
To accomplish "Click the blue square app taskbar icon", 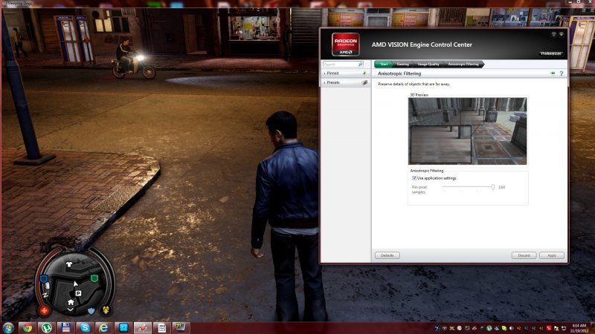I will pyautogui.click(x=123, y=328).
